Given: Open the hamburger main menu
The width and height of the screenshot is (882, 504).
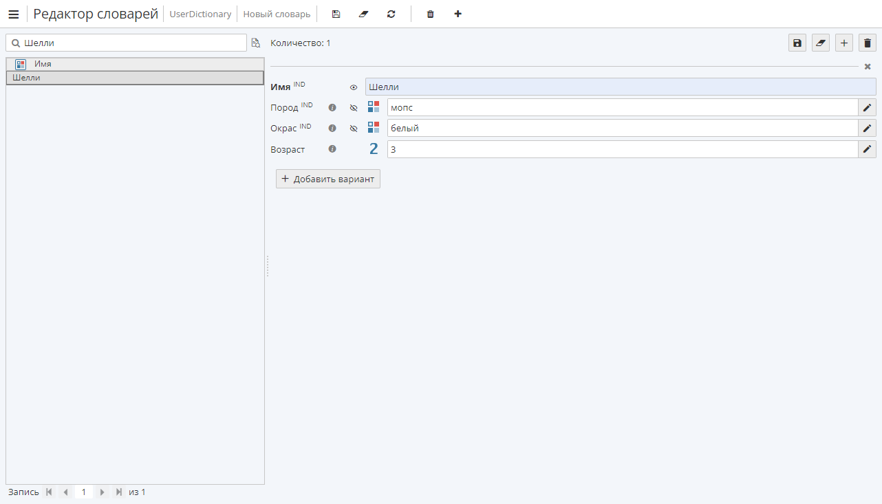Looking at the screenshot, I should (14, 14).
